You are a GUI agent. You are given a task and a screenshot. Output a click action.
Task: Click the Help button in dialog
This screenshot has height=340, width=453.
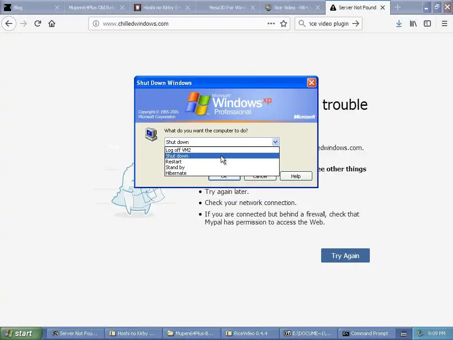click(x=296, y=176)
